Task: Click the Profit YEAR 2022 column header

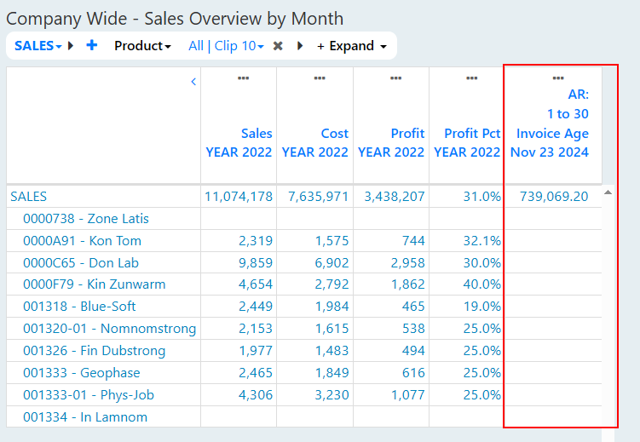Action: click(391, 142)
